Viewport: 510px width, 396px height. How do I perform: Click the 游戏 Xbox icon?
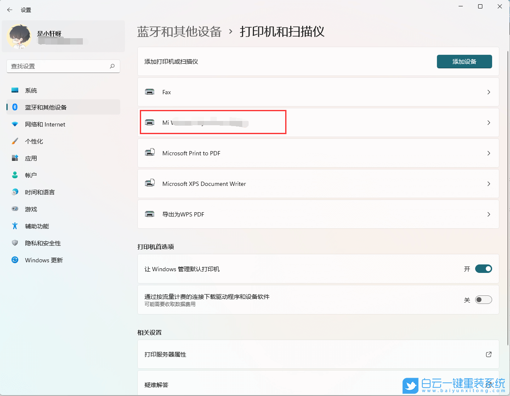point(15,209)
